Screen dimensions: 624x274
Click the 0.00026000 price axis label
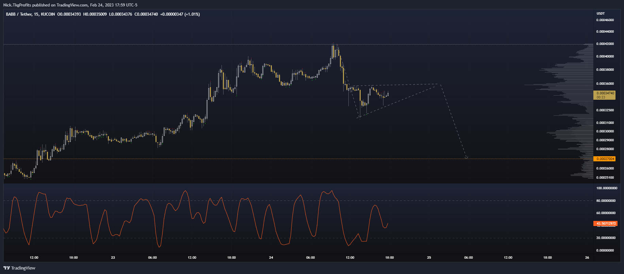[605, 168]
